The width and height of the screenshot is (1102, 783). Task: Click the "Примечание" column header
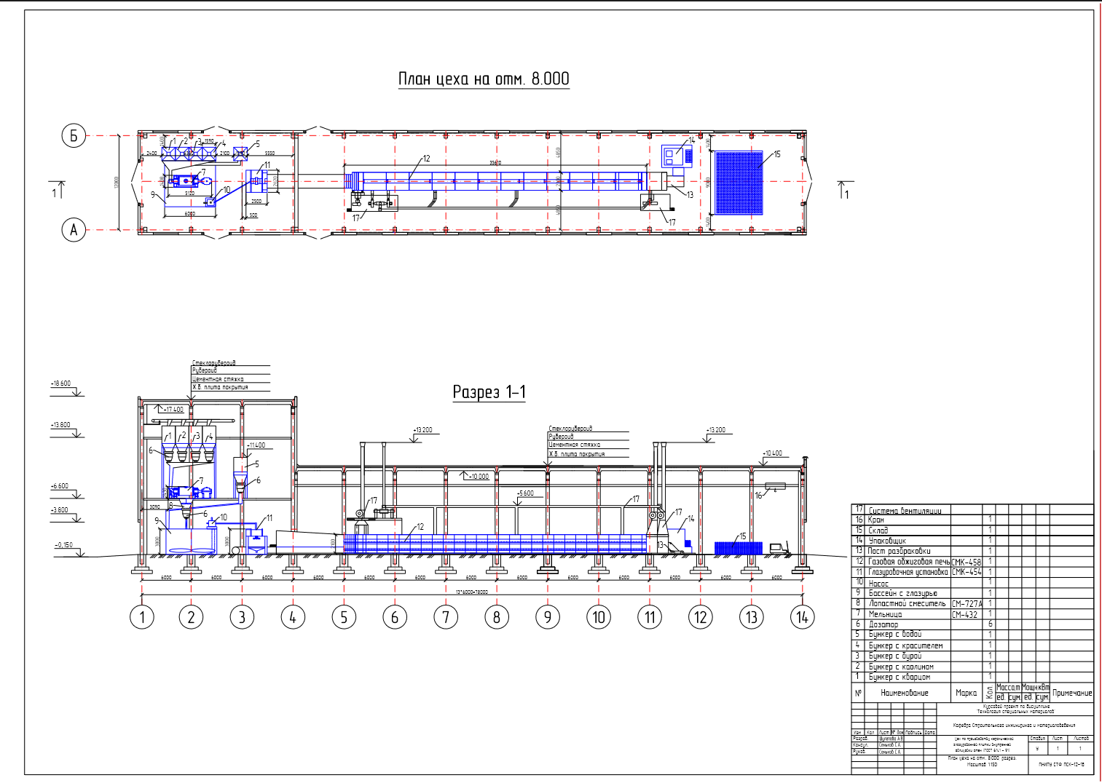pos(1072,693)
